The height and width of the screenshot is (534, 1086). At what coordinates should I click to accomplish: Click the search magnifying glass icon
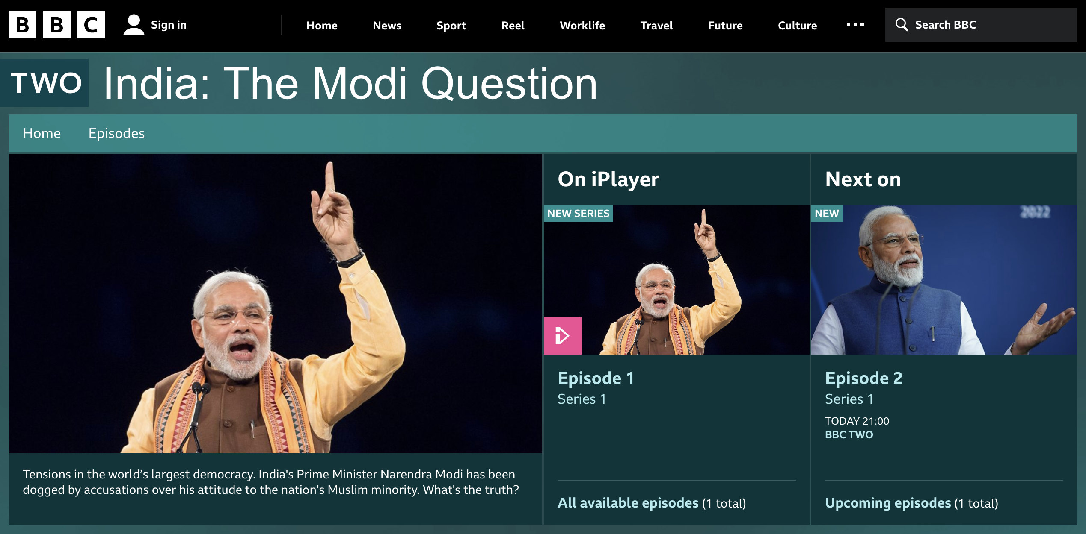point(902,25)
